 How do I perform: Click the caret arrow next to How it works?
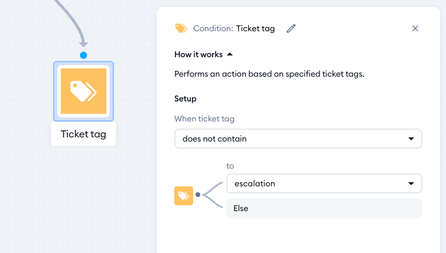[x=230, y=54]
